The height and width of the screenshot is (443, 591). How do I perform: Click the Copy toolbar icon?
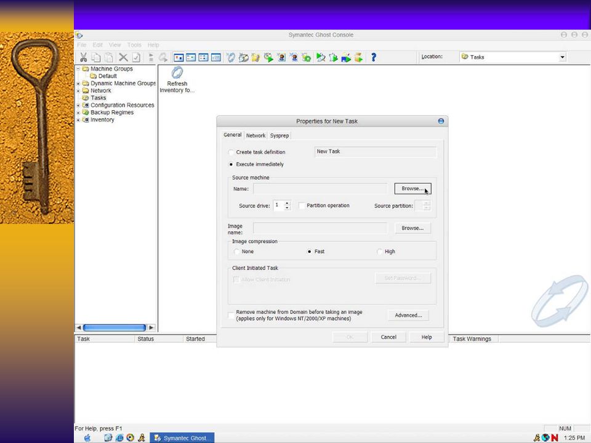point(97,57)
